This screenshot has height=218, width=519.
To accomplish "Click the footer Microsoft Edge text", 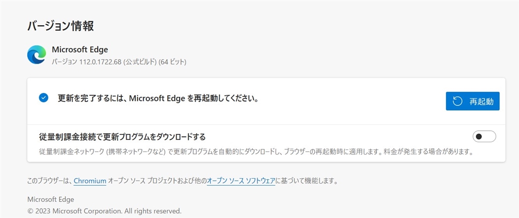I will pos(51,199).
